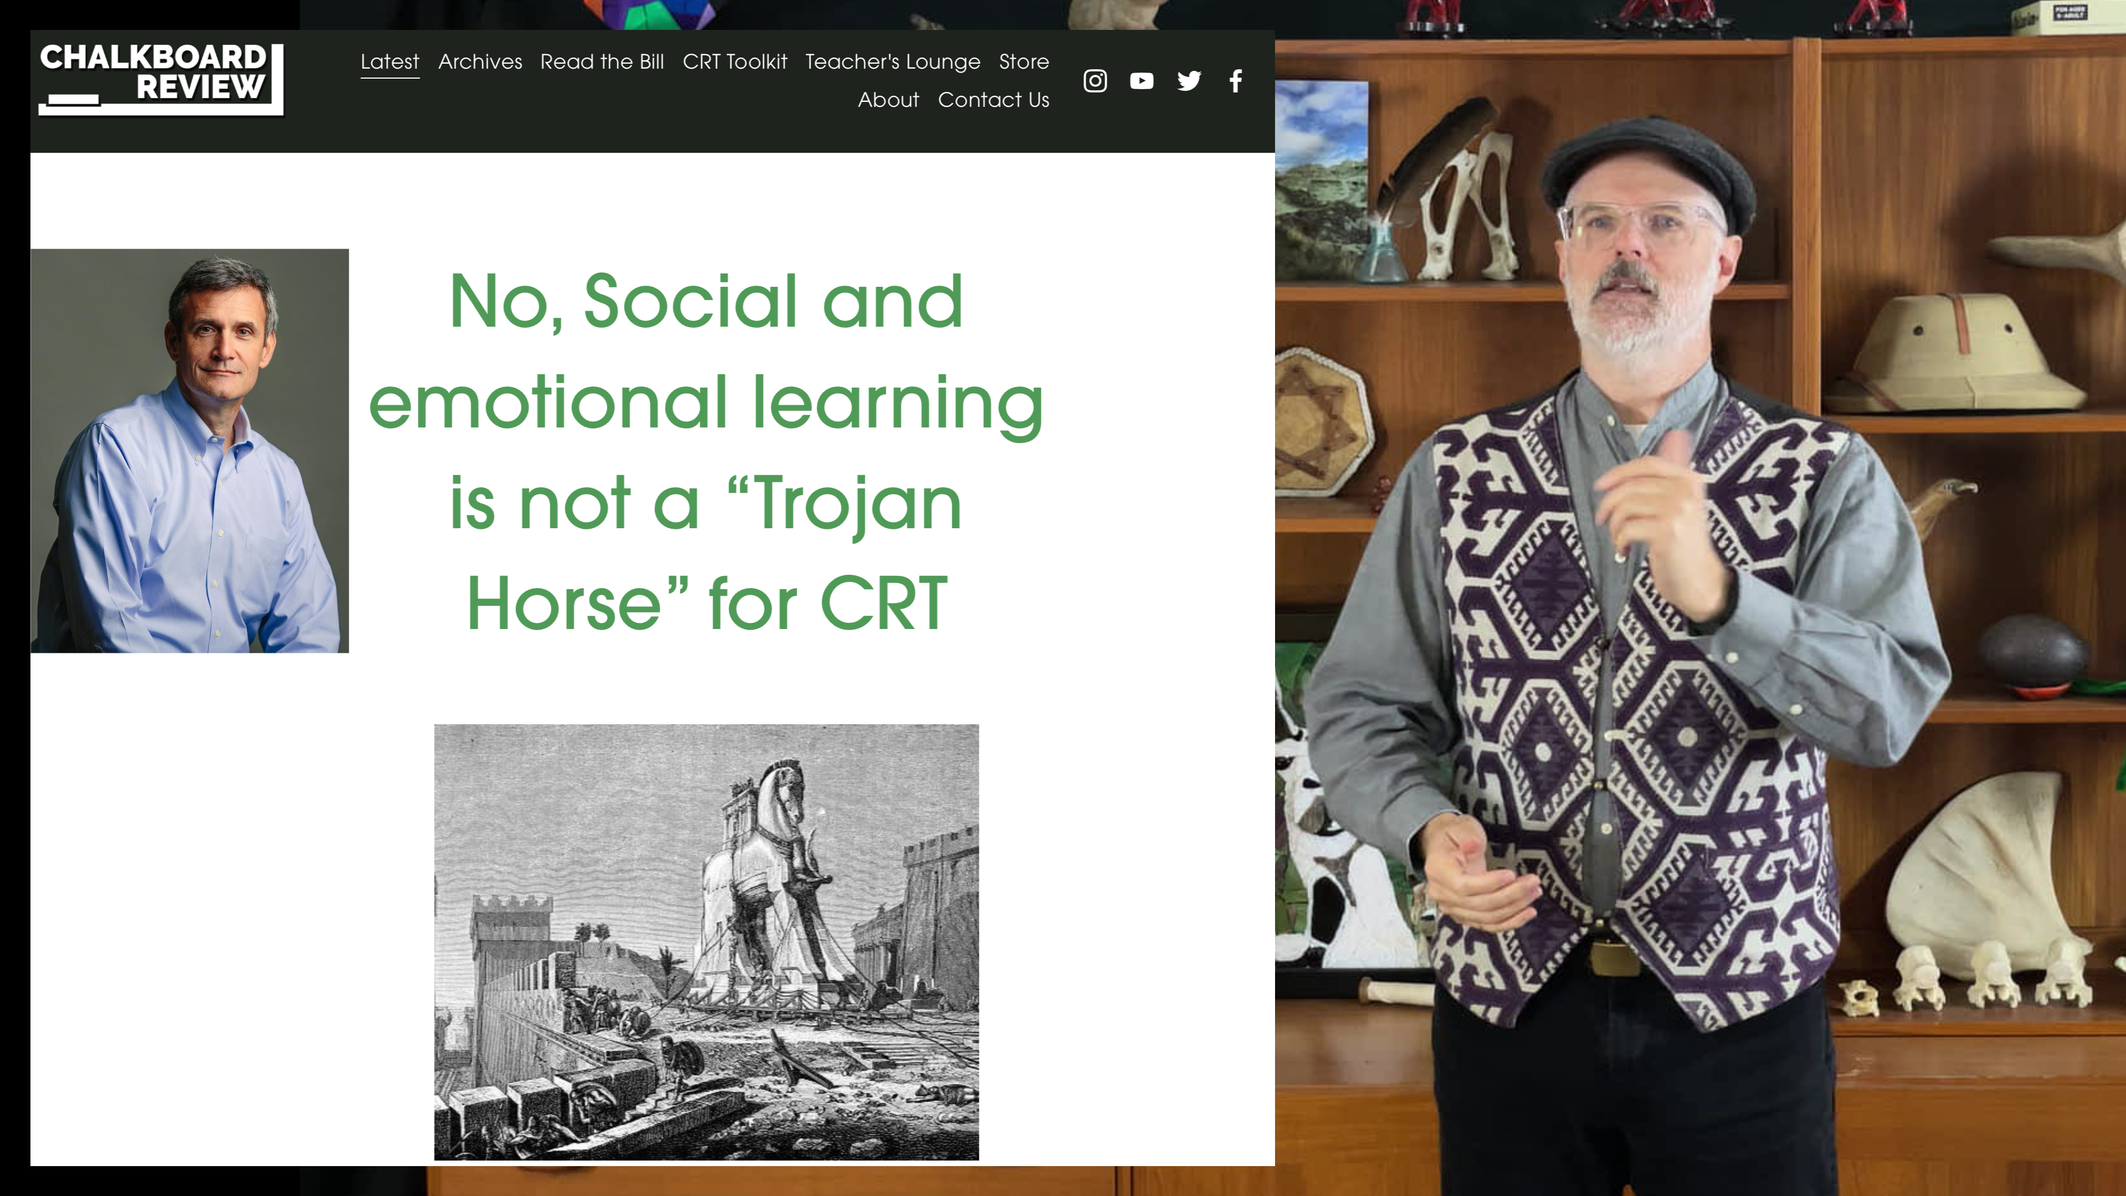Switch to the Archives section
This screenshot has height=1196, width=2126.
(x=479, y=62)
